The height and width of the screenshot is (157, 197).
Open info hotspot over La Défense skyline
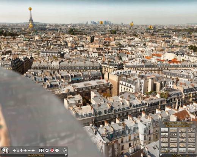pos(101,23)
